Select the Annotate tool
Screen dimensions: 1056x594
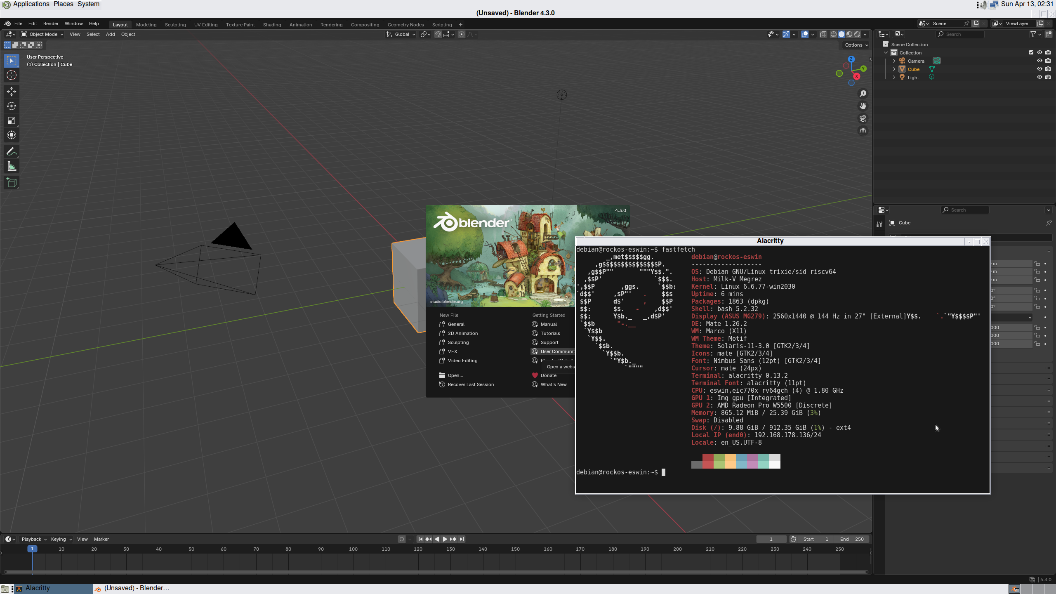coord(12,152)
